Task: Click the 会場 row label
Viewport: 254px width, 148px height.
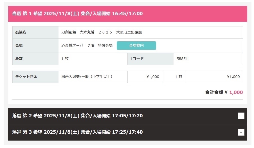Action: 19,46
